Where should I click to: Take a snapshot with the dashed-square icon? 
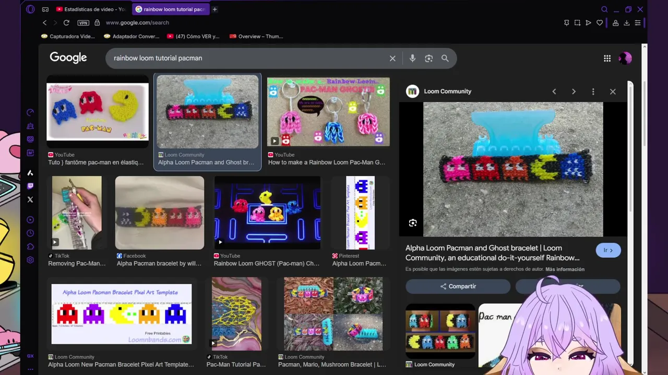577,22
